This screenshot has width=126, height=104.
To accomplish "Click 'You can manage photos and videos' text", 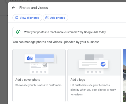I will (x=56, y=42).
